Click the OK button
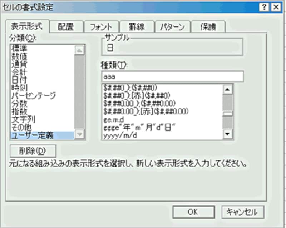Image resolution: width=286 pixels, height=228 pixels. coord(193,212)
